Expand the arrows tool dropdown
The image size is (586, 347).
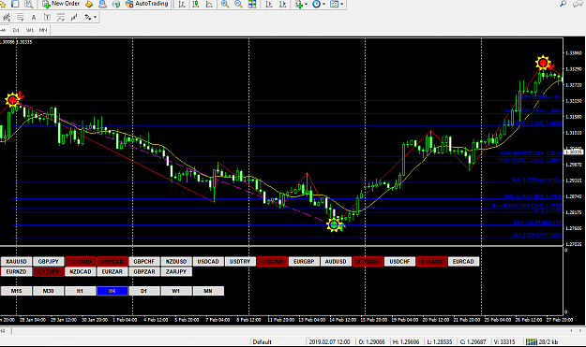95,17
